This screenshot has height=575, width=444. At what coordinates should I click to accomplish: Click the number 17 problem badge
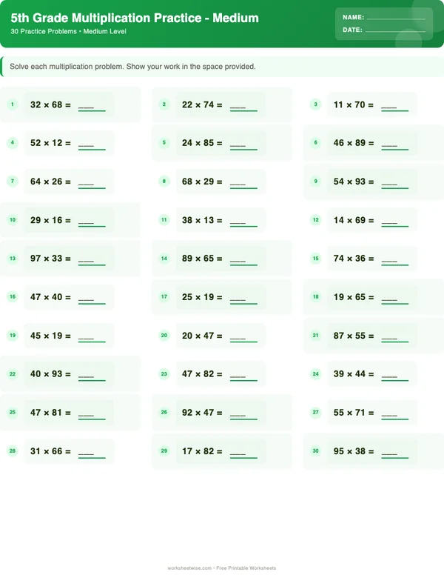(x=164, y=297)
